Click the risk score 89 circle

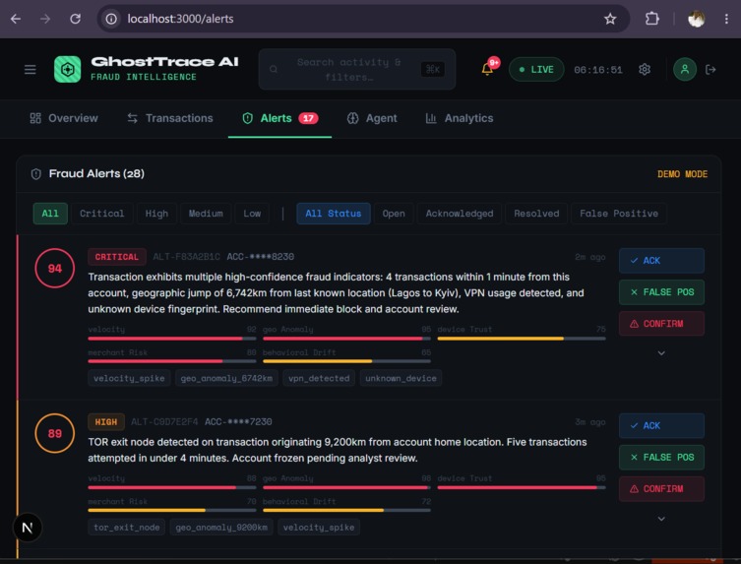click(x=55, y=433)
